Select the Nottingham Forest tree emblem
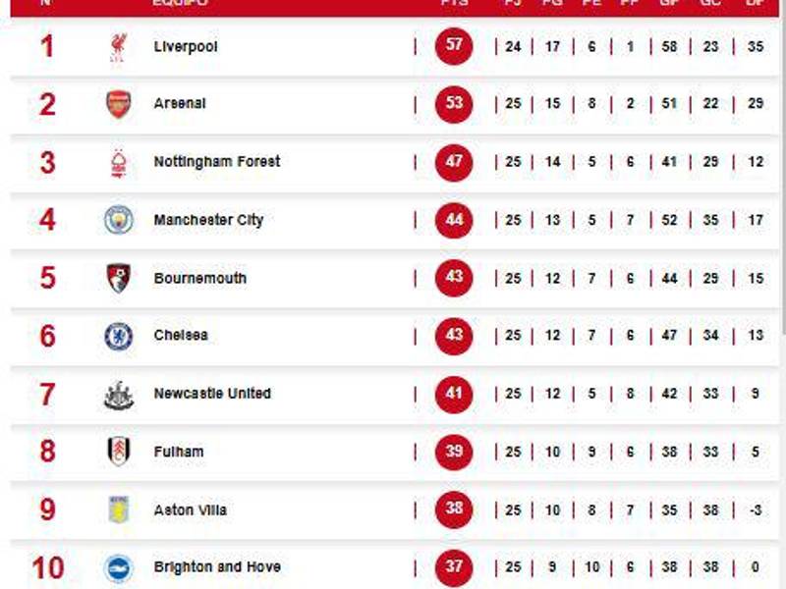The height and width of the screenshot is (589, 786). [117, 161]
